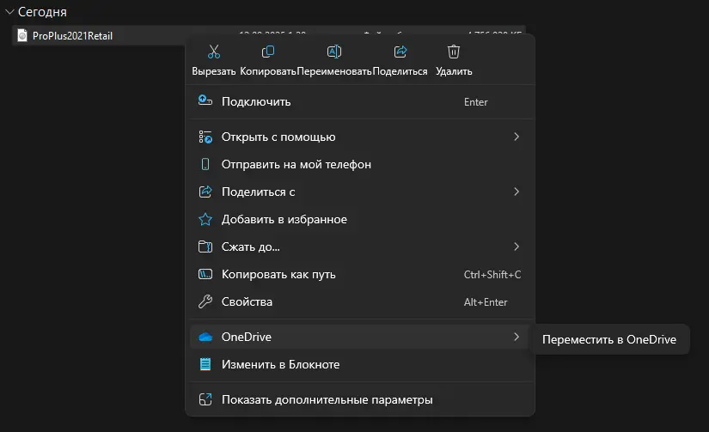The height and width of the screenshot is (432, 709).
Task: Open Свойства from the context menu
Action: tap(247, 302)
